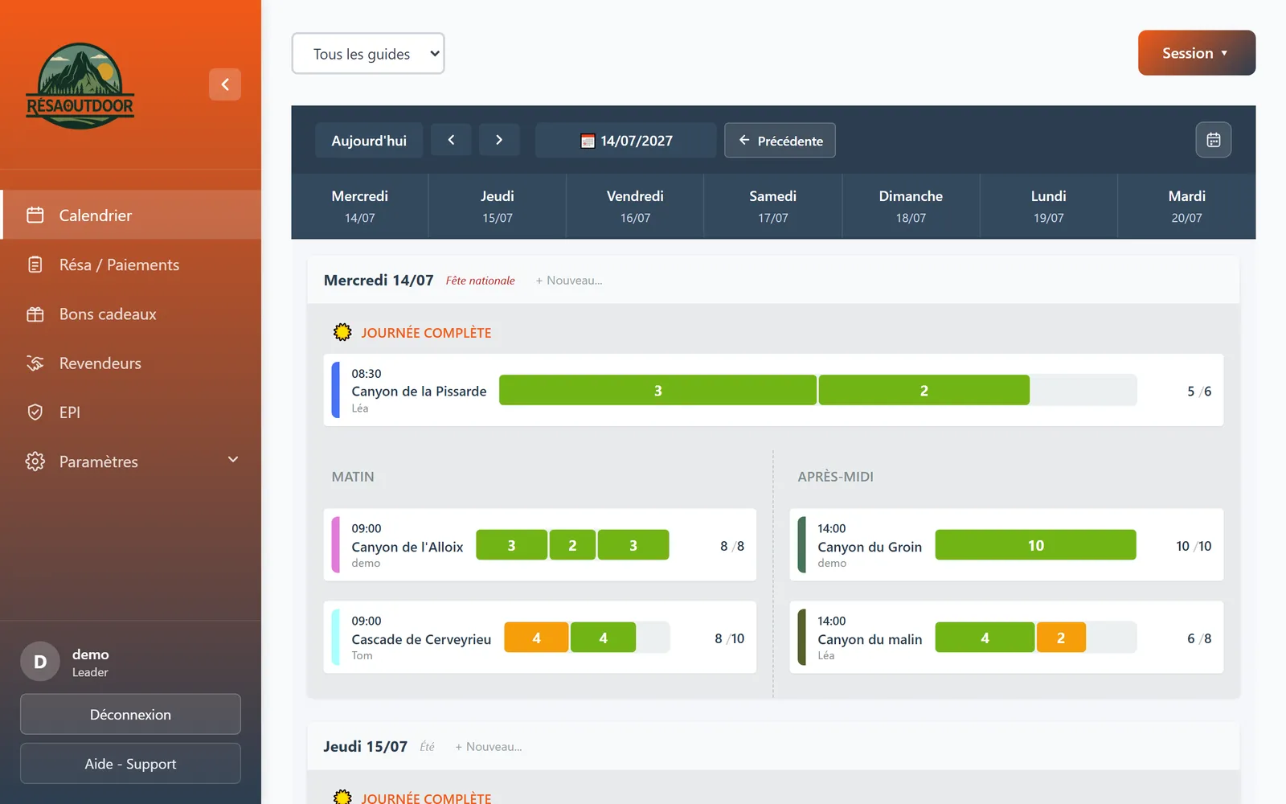Click orange 2 segment of Canyon du malin
This screenshot has height=804, width=1286.
click(x=1061, y=638)
